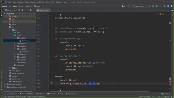Open the Problems tool window
Image resolution: width=174 pixels, height=98 pixels.
point(40,94)
